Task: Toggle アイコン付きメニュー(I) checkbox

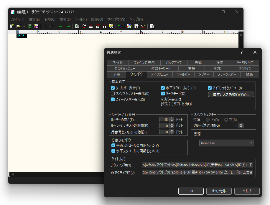Action: coord(210,88)
